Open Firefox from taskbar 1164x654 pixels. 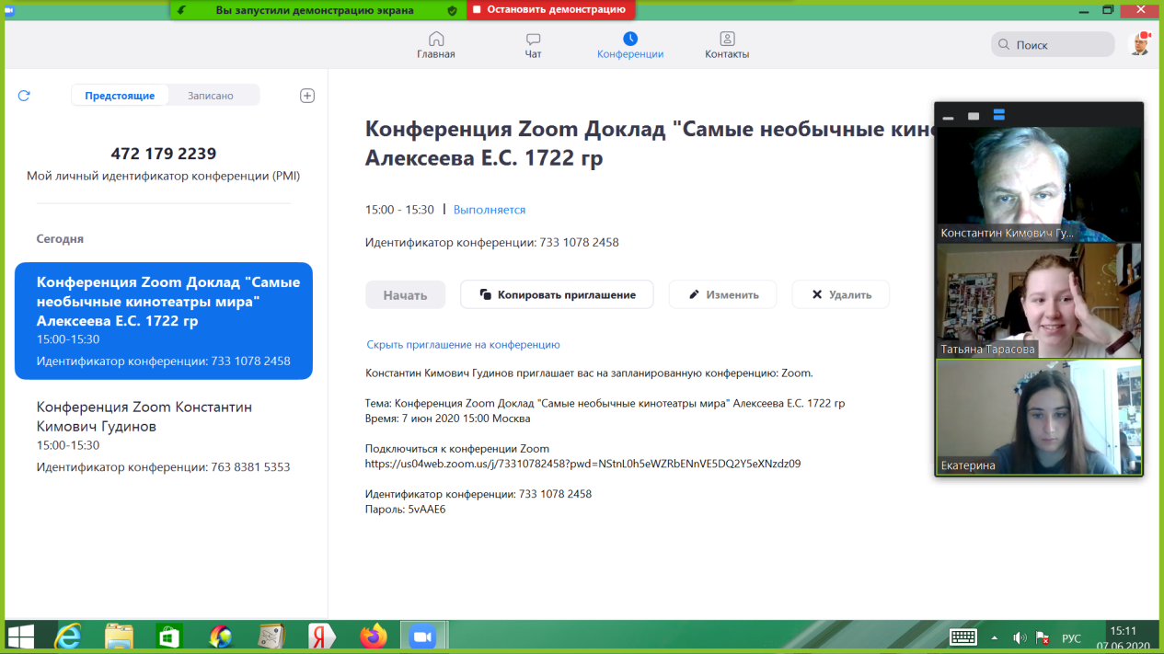coord(373,637)
